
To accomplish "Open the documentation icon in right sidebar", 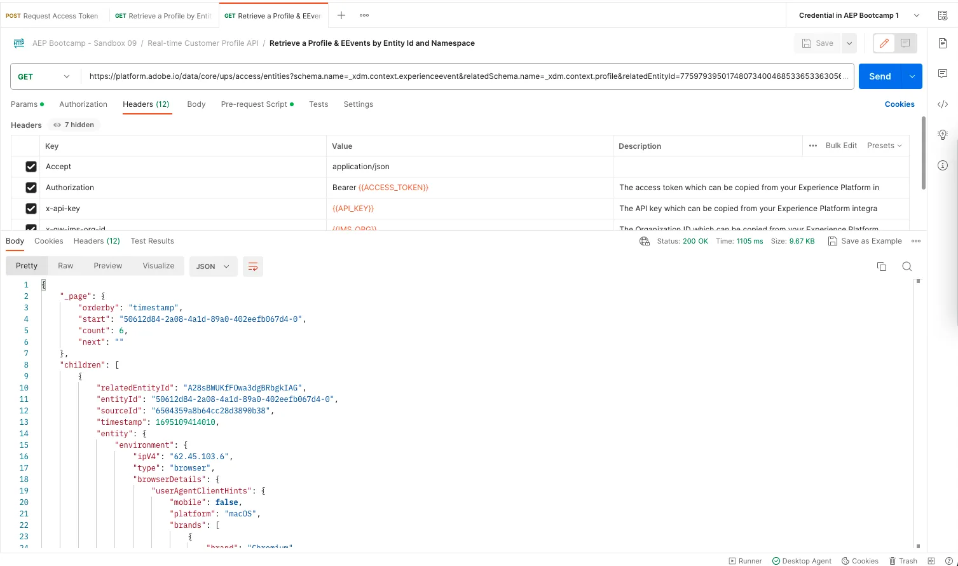I will coord(943,43).
